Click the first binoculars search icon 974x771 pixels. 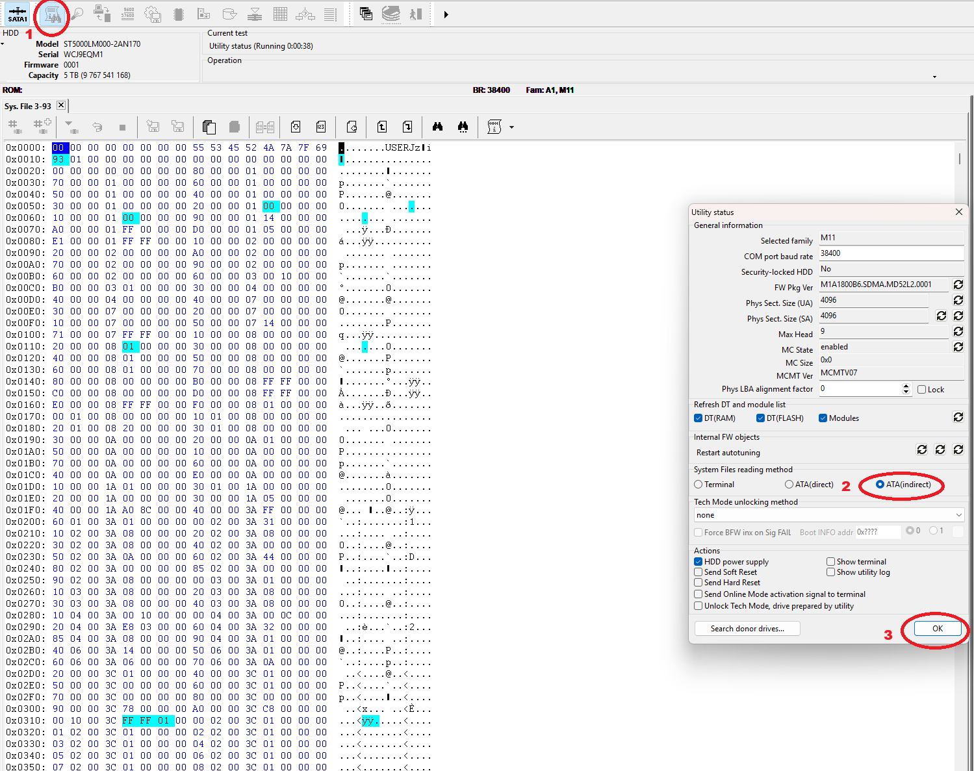coord(437,127)
